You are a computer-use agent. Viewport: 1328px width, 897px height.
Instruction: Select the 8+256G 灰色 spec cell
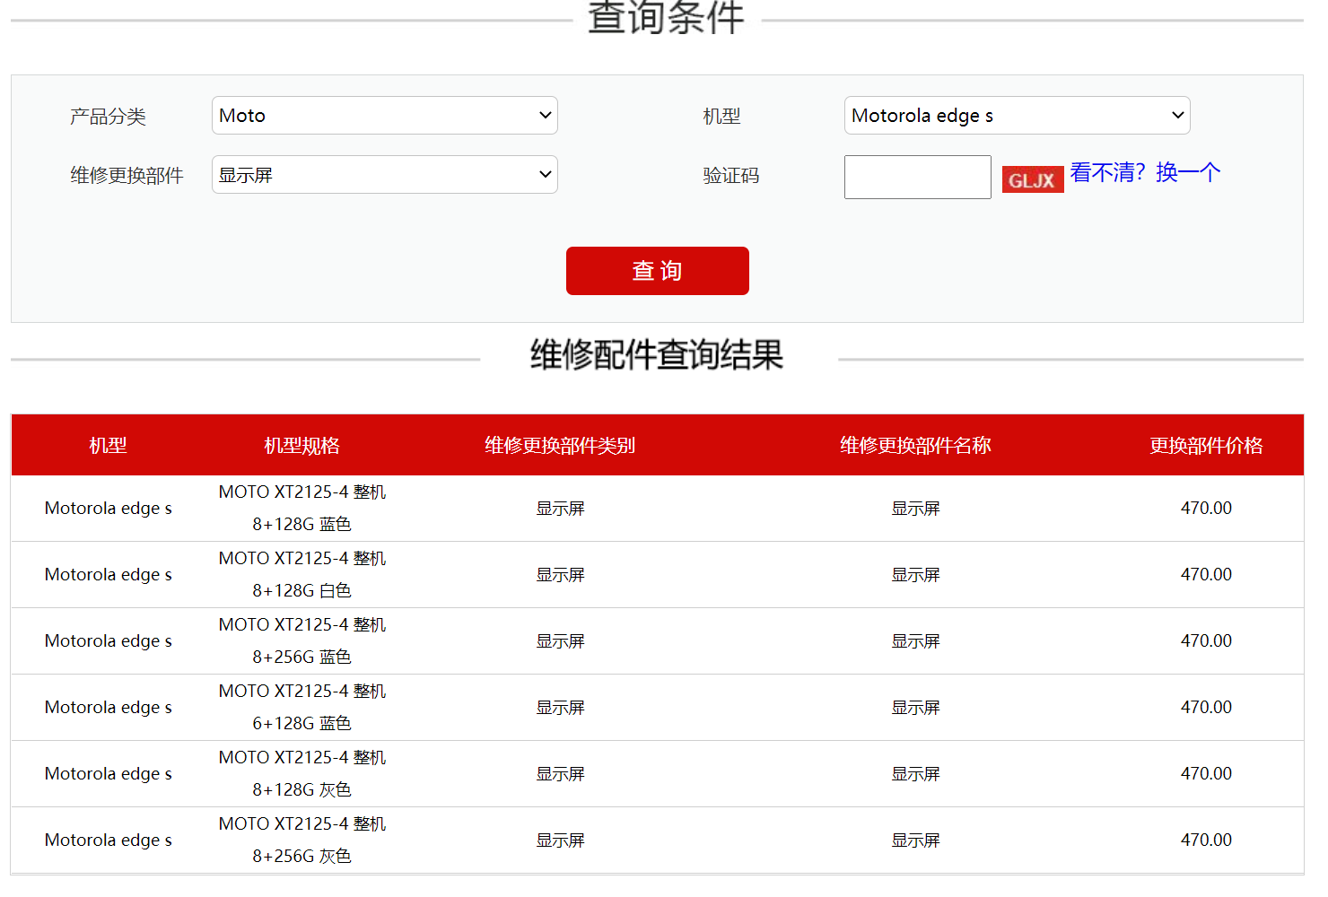301,840
